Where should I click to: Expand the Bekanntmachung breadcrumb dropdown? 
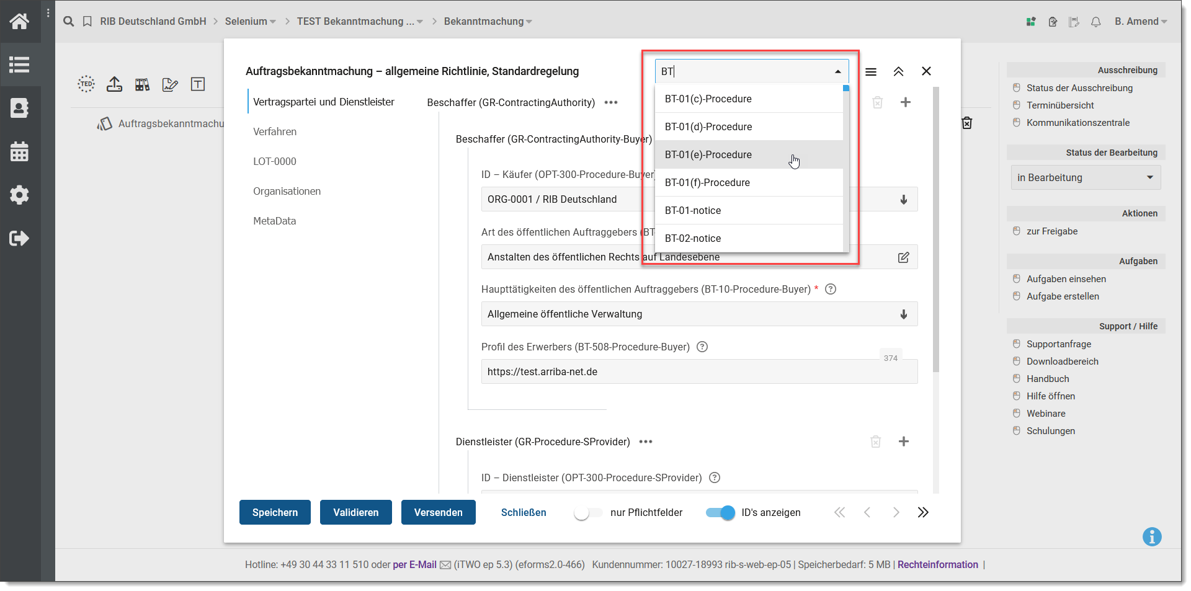pyautogui.click(x=529, y=22)
